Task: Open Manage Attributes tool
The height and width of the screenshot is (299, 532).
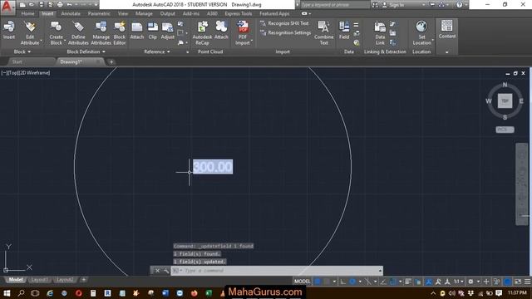Action: (x=101, y=32)
